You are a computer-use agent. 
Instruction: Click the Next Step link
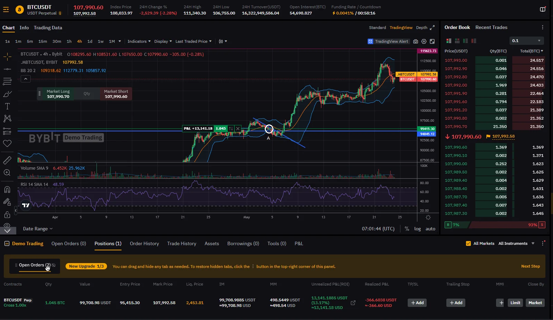point(530,266)
